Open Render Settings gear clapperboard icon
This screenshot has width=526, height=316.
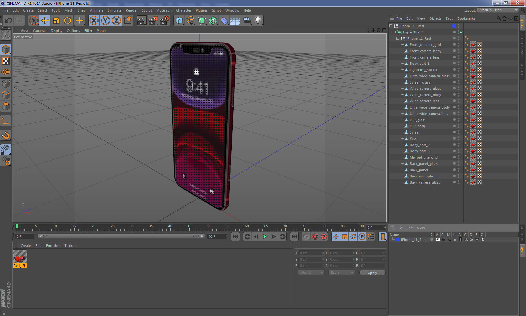point(165,21)
